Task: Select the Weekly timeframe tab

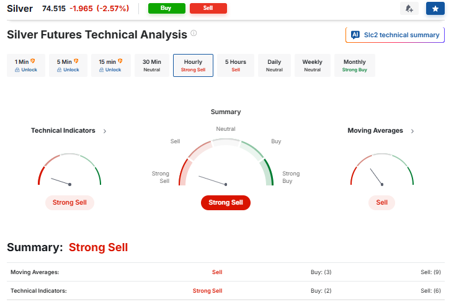Action: [313, 66]
